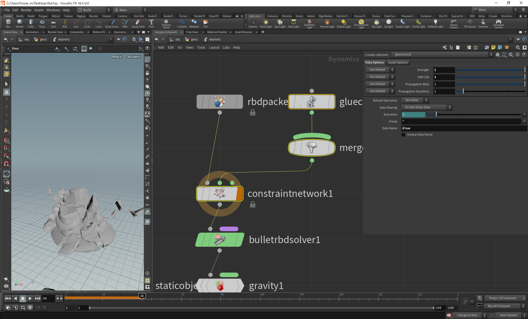The height and width of the screenshot is (319, 528).
Task: Add a Camera from the shelf
Action: (x=253, y=24)
